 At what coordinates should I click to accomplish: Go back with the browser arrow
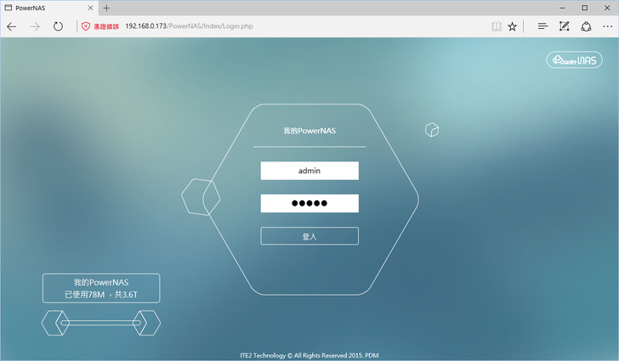coord(12,26)
